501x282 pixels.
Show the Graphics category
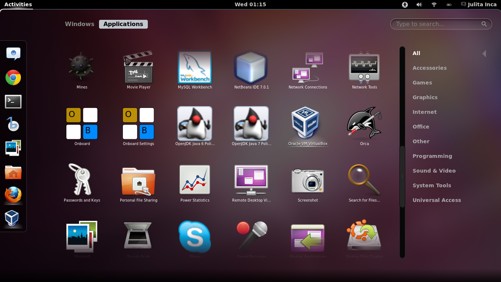(425, 97)
